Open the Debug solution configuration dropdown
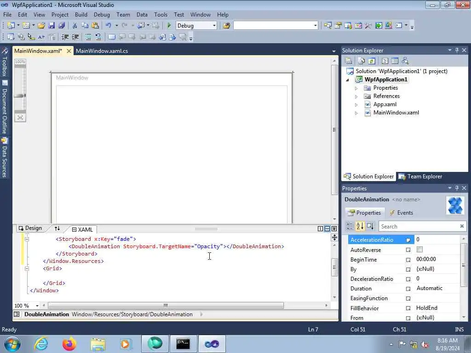 [214, 26]
